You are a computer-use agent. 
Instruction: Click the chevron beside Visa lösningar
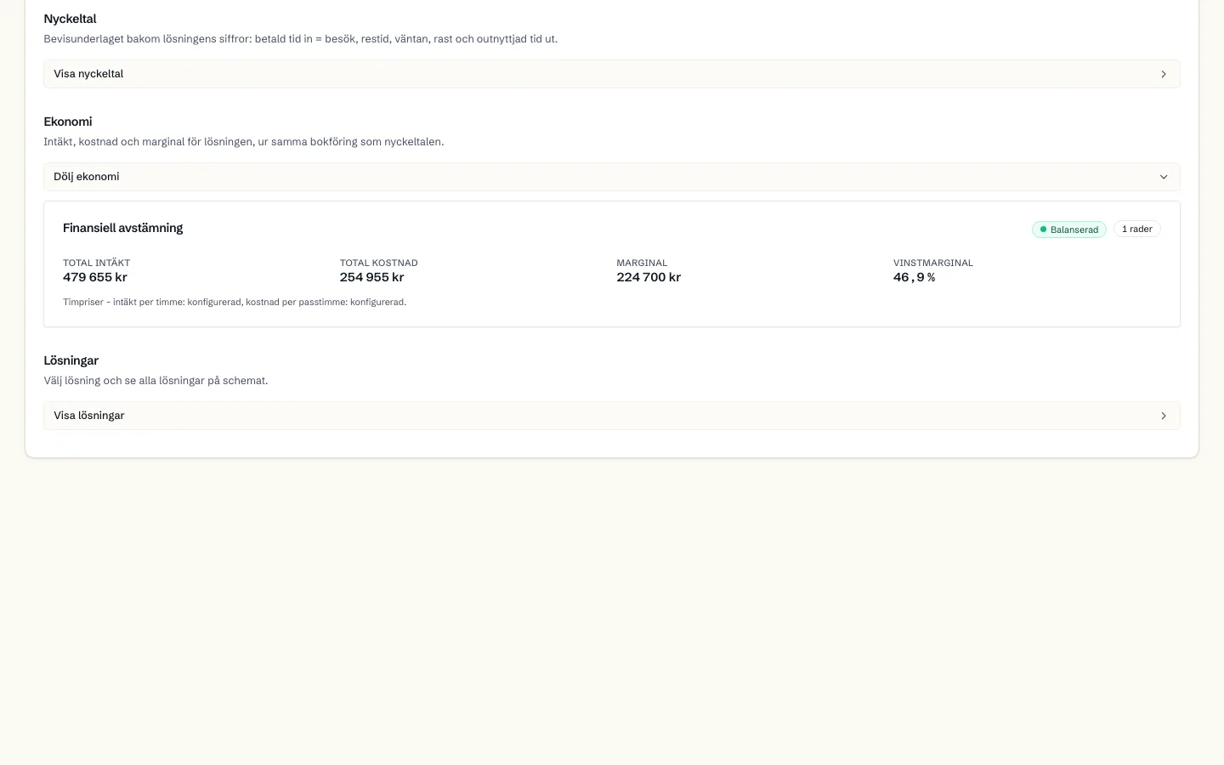click(1164, 416)
